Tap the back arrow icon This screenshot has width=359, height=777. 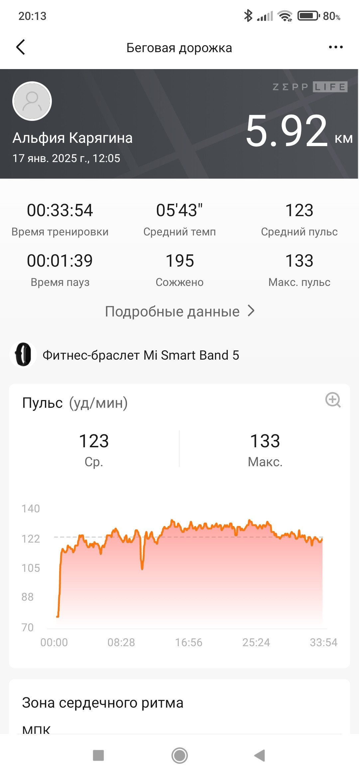pos(21,47)
